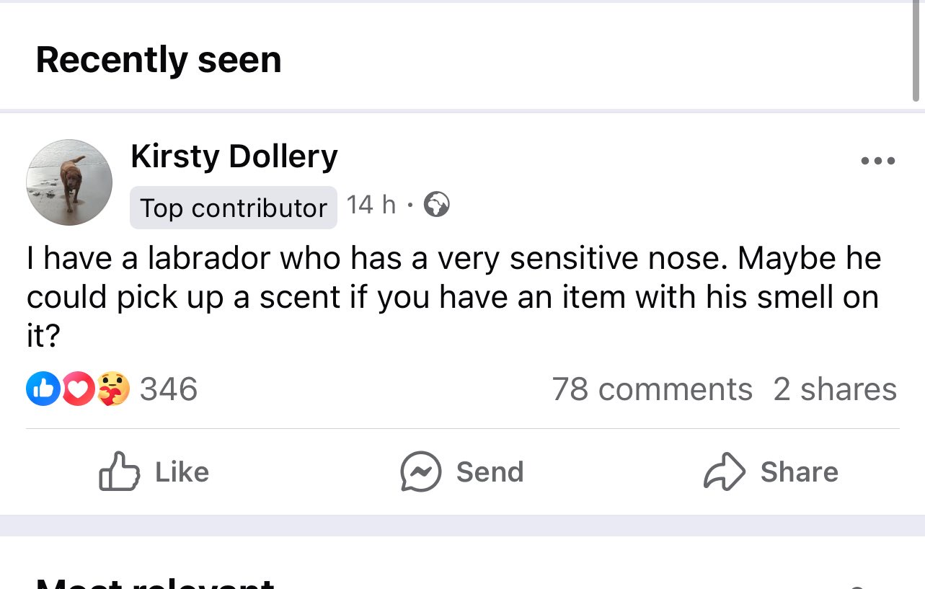Click the 14 h post timestamp
925x589 pixels.
pos(371,205)
